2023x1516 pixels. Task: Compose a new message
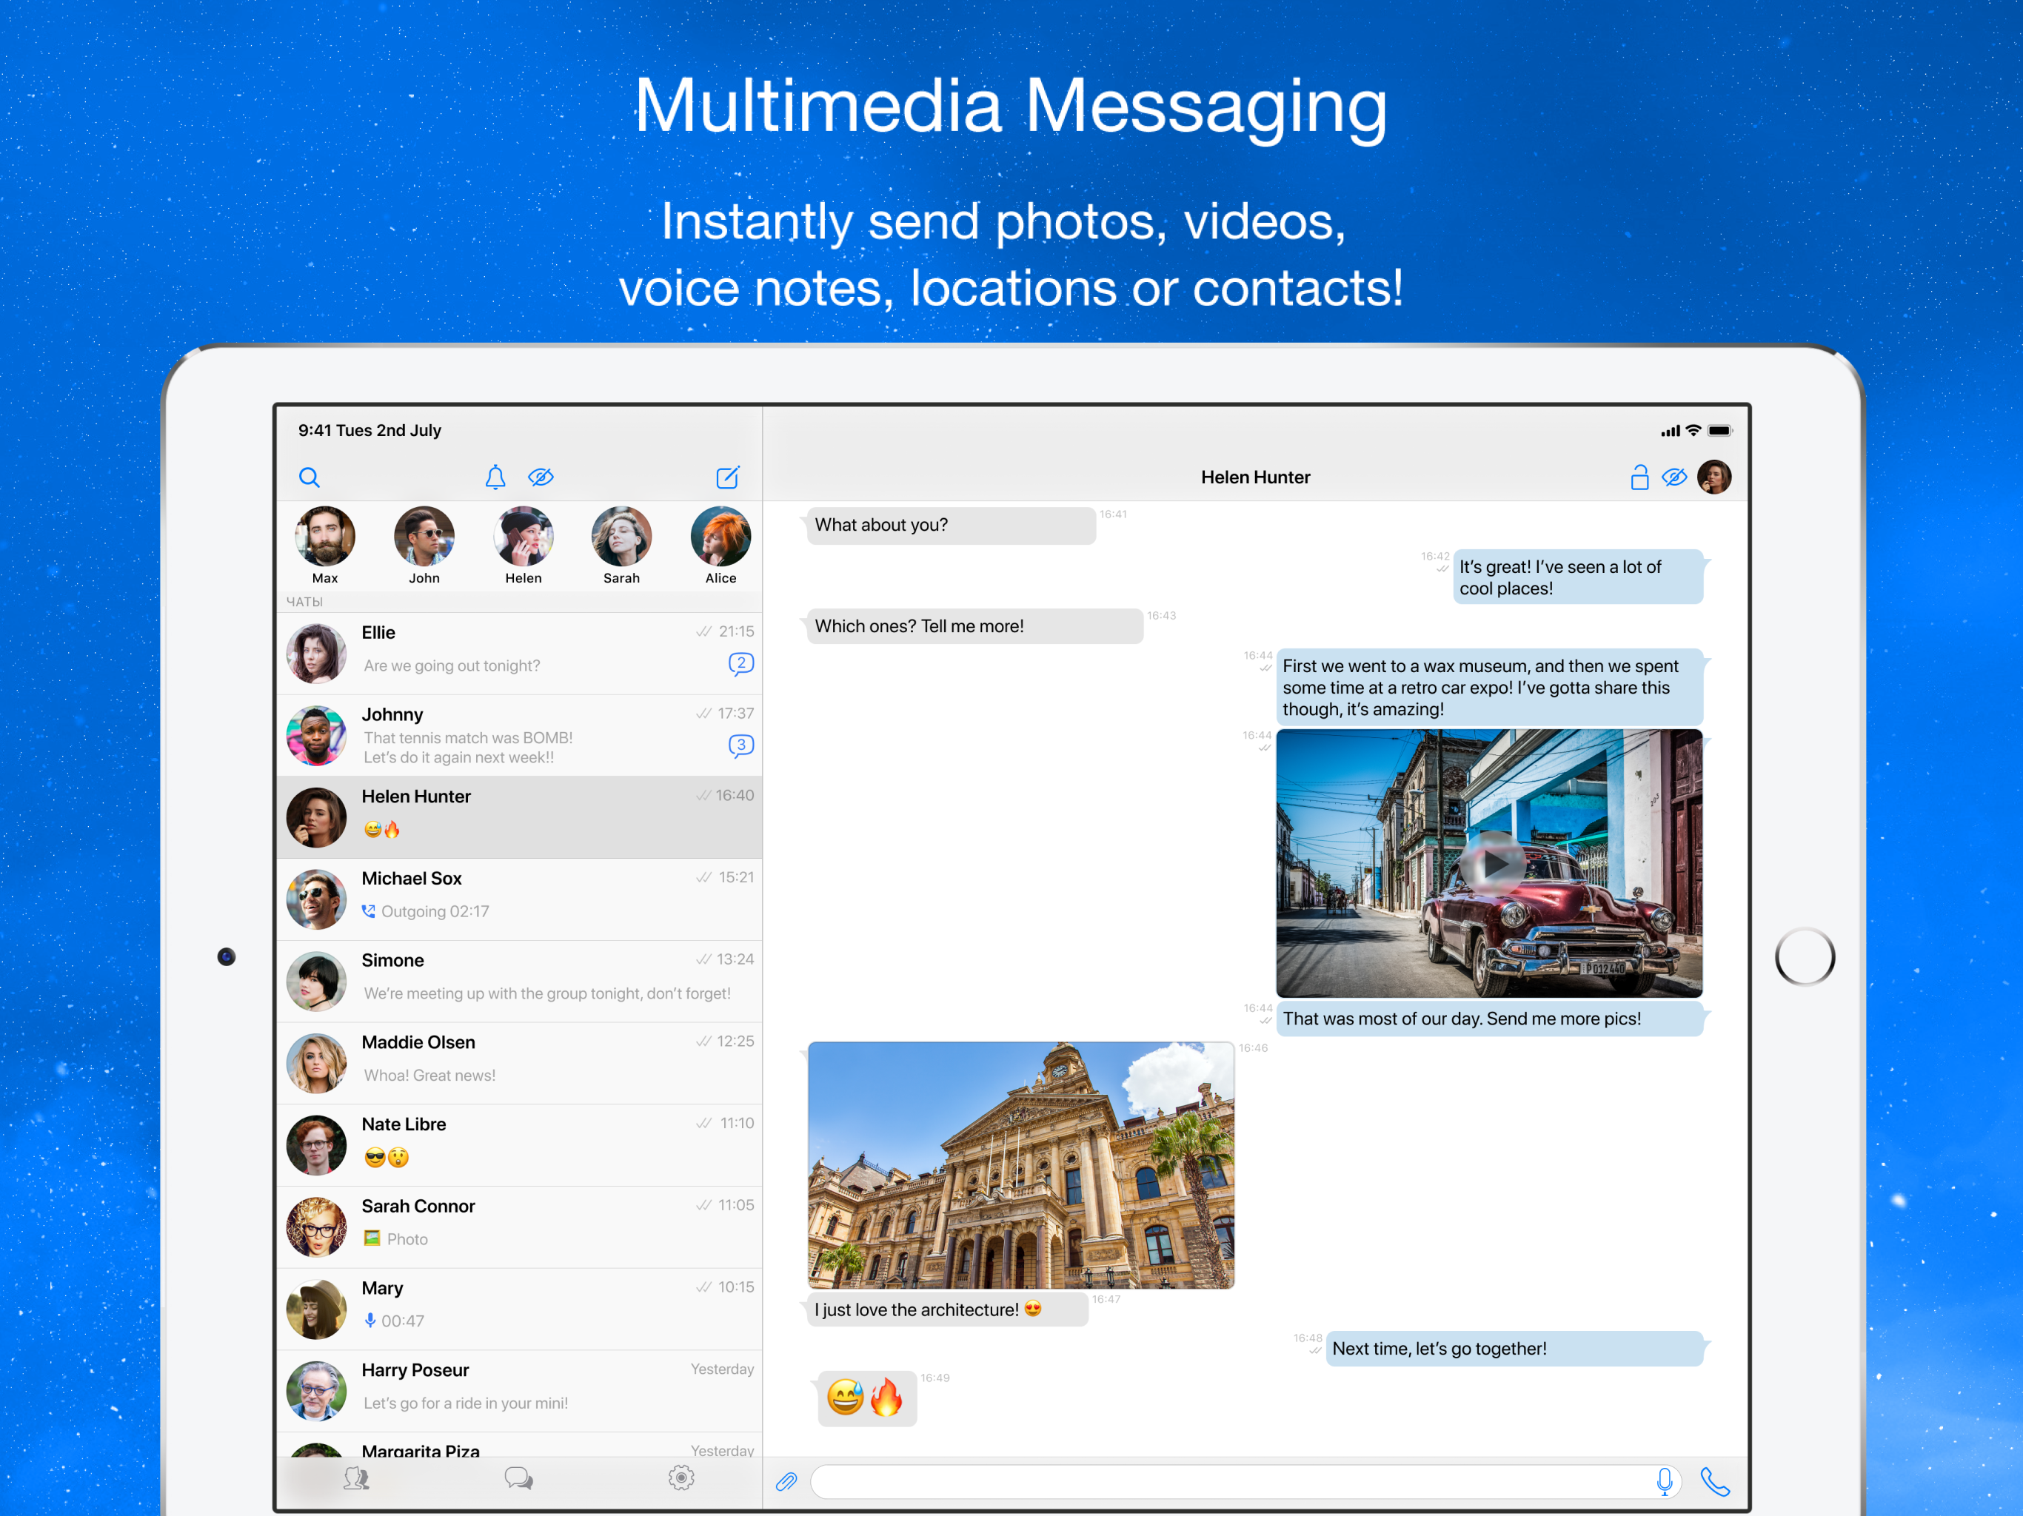(727, 477)
